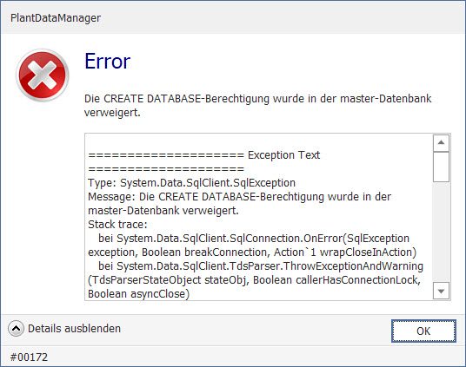Click the scrollbar down arrow in exception box

[x=441, y=291]
